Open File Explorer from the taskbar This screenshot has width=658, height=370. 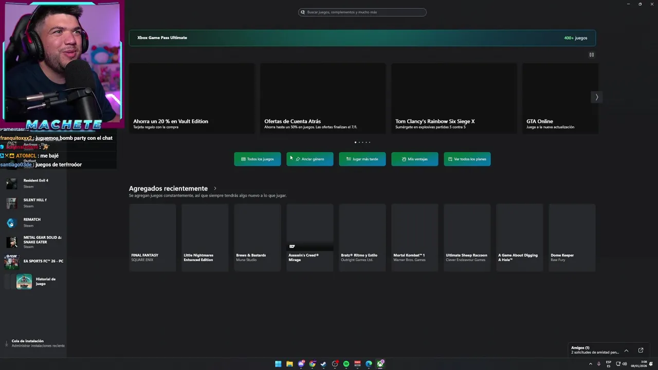(289, 364)
